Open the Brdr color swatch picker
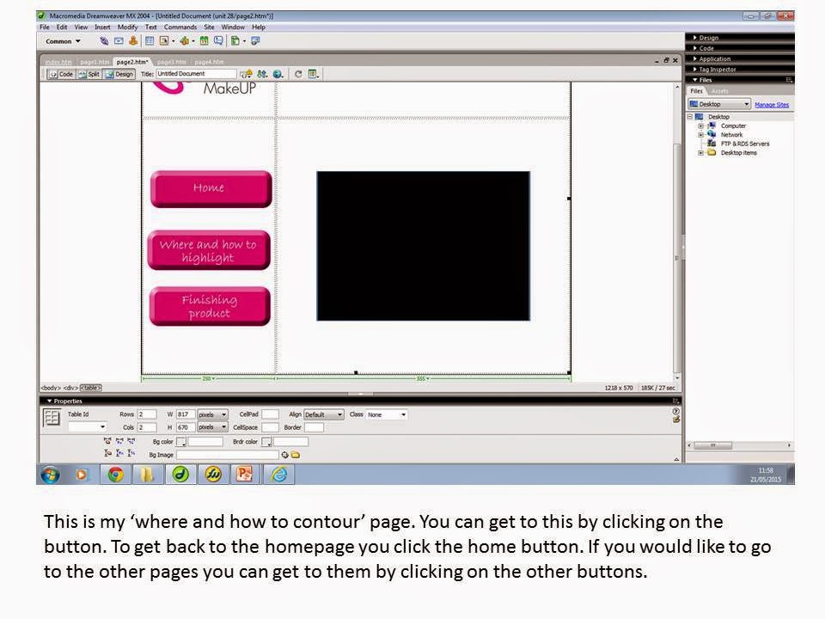This screenshot has height=619, width=825. click(x=266, y=442)
